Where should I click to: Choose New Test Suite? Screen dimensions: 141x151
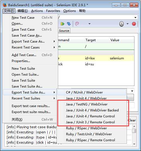point(30,69)
